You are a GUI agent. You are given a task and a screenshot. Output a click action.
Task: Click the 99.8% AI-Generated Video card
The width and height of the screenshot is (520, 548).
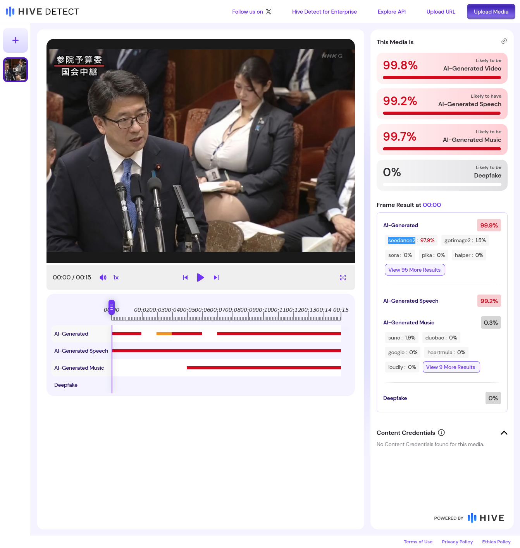coord(442,68)
